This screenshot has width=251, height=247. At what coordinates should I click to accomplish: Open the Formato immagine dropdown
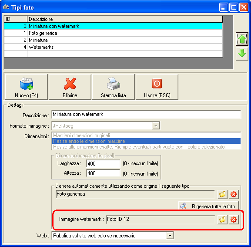coord(156,126)
